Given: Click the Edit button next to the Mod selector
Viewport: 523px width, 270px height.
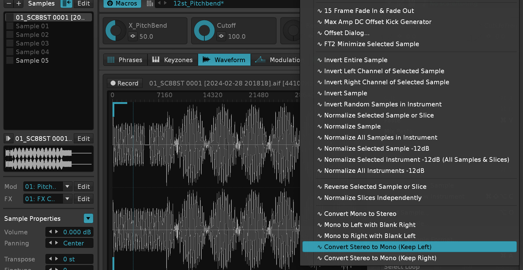Looking at the screenshot, I should [x=84, y=187].
